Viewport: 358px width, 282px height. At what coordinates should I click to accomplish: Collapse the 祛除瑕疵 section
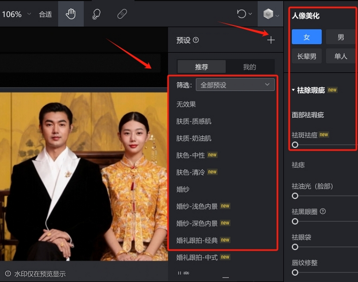[x=308, y=90]
